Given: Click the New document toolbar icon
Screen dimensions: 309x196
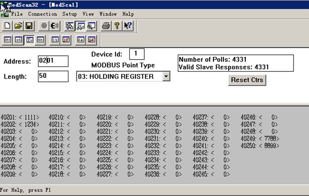Looking at the screenshot, I should click(x=8, y=26).
